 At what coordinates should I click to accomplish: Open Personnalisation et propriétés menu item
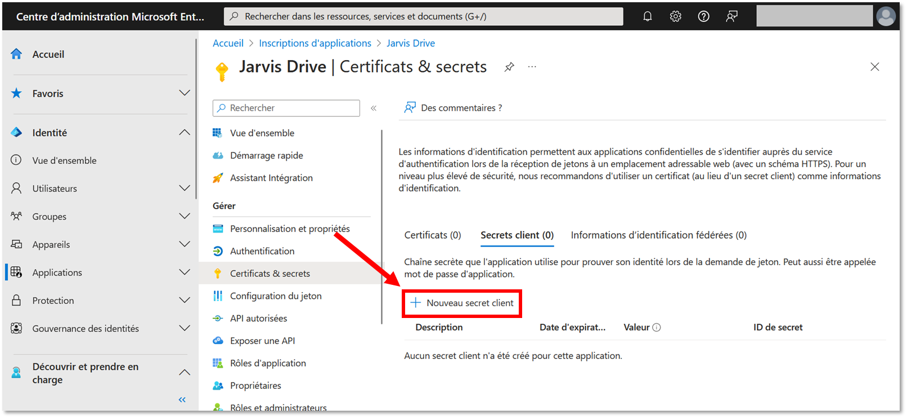[291, 229]
